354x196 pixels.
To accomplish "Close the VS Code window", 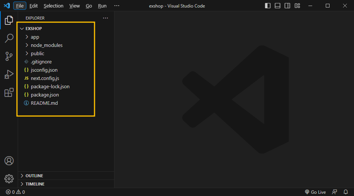I will [x=345, y=6].
